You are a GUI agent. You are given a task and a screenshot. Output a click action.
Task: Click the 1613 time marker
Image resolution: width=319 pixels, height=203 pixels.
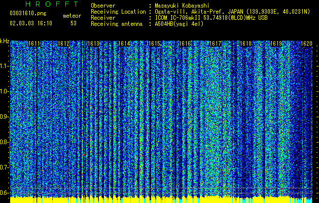94,44
